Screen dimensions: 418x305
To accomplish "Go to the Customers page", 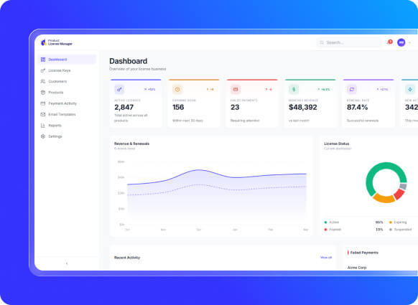I will click(67, 81).
